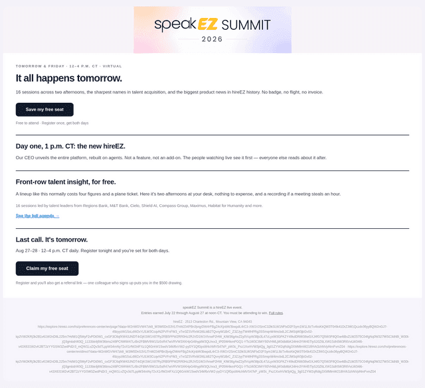The height and width of the screenshot is (388, 425).
Task: Click the 'Claim my free seat' button
Action: (47, 269)
